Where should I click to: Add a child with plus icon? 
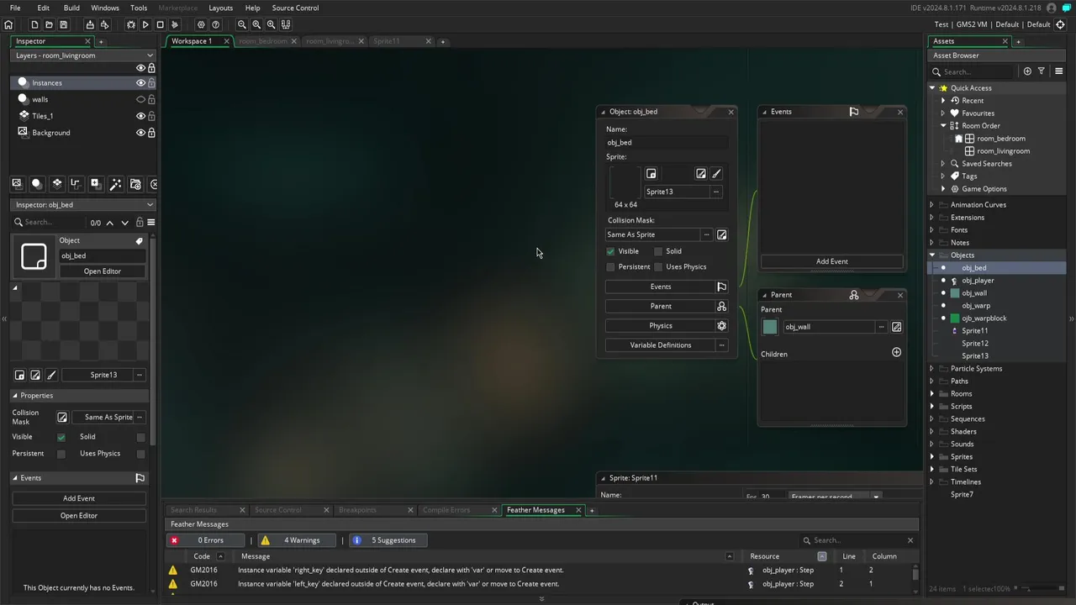pos(896,352)
